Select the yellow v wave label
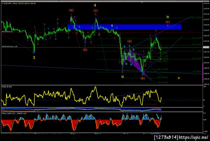 pyautogui.click(x=179, y=78)
